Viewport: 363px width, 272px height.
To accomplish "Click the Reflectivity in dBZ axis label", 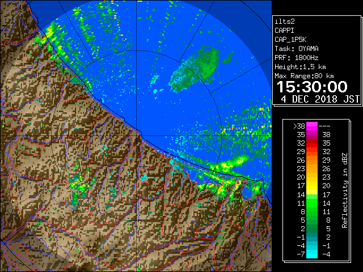I will (344, 190).
